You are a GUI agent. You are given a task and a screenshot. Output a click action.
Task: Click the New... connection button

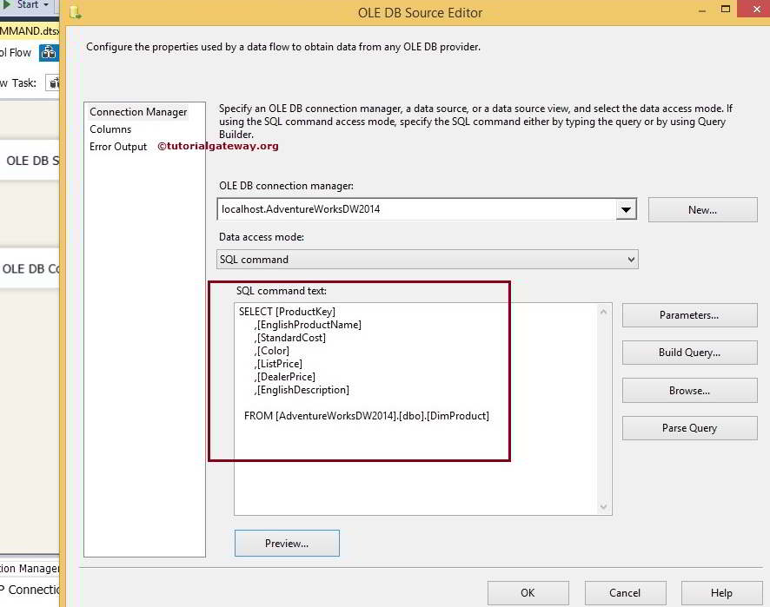pyautogui.click(x=703, y=209)
